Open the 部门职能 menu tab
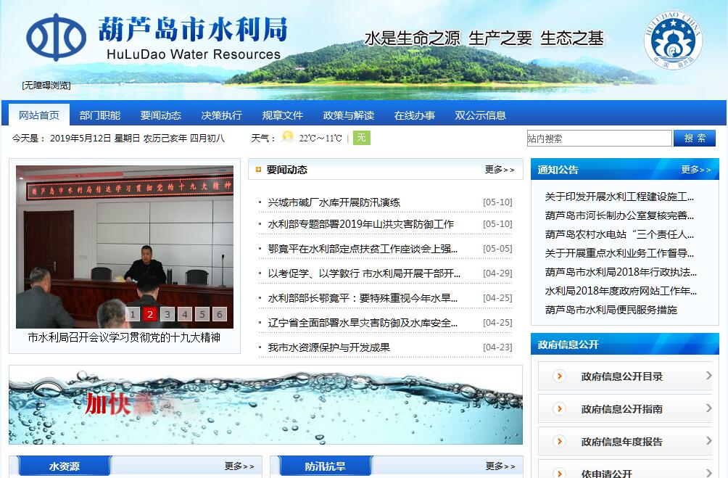The width and height of the screenshot is (728, 478). pyautogui.click(x=100, y=115)
